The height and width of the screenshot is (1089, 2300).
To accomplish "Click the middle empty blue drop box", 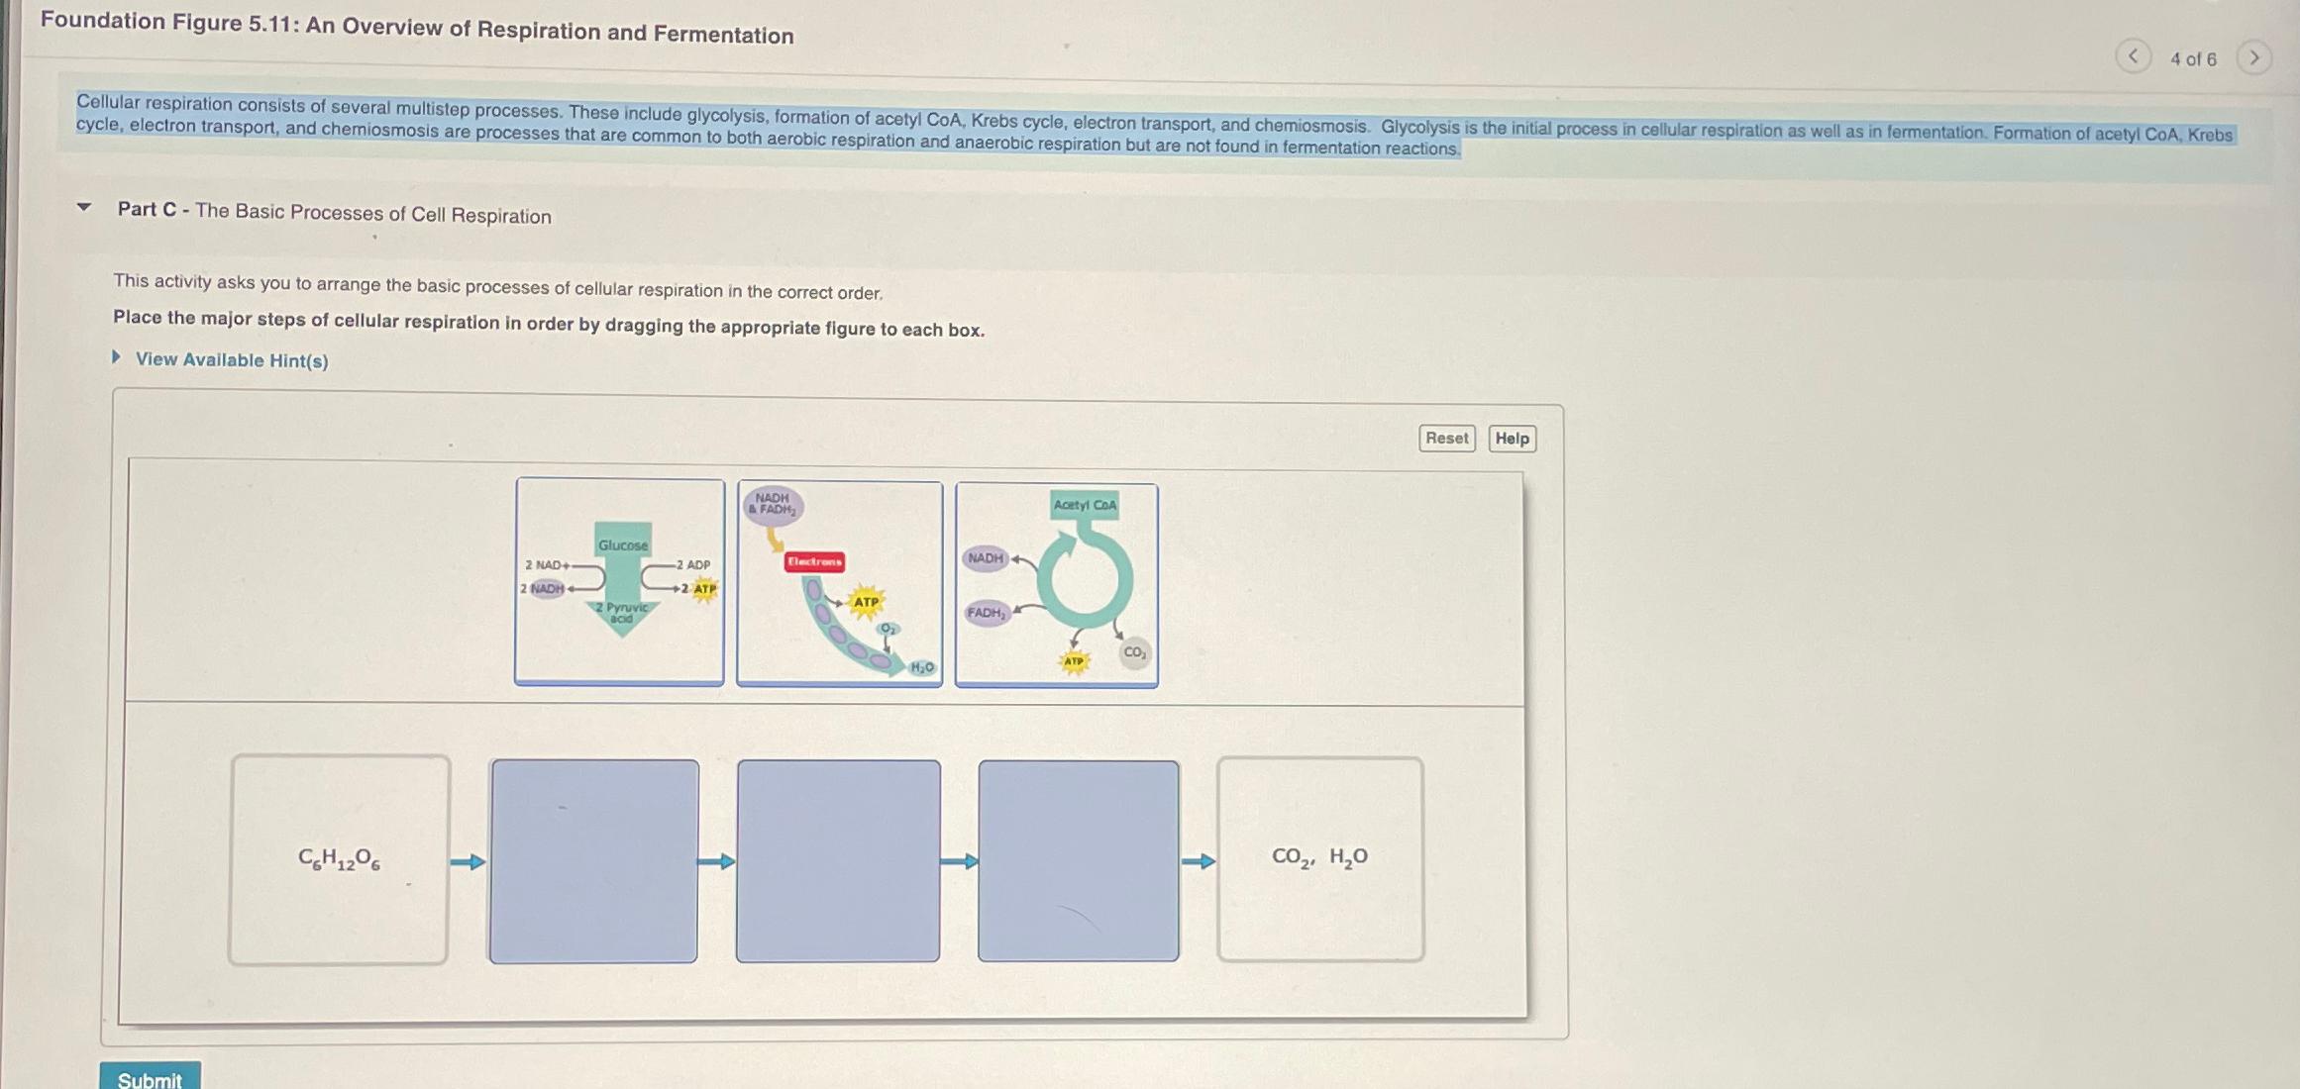I will [x=838, y=861].
